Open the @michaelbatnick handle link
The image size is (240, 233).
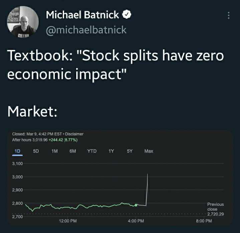(86, 30)
